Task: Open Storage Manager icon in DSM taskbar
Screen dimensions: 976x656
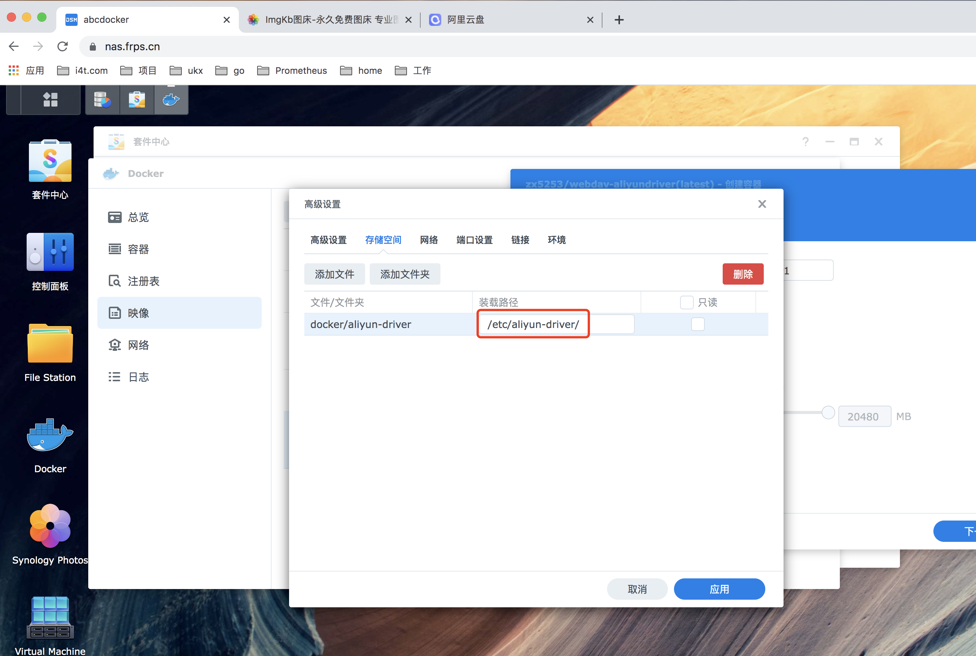Action: pos(102,100)
